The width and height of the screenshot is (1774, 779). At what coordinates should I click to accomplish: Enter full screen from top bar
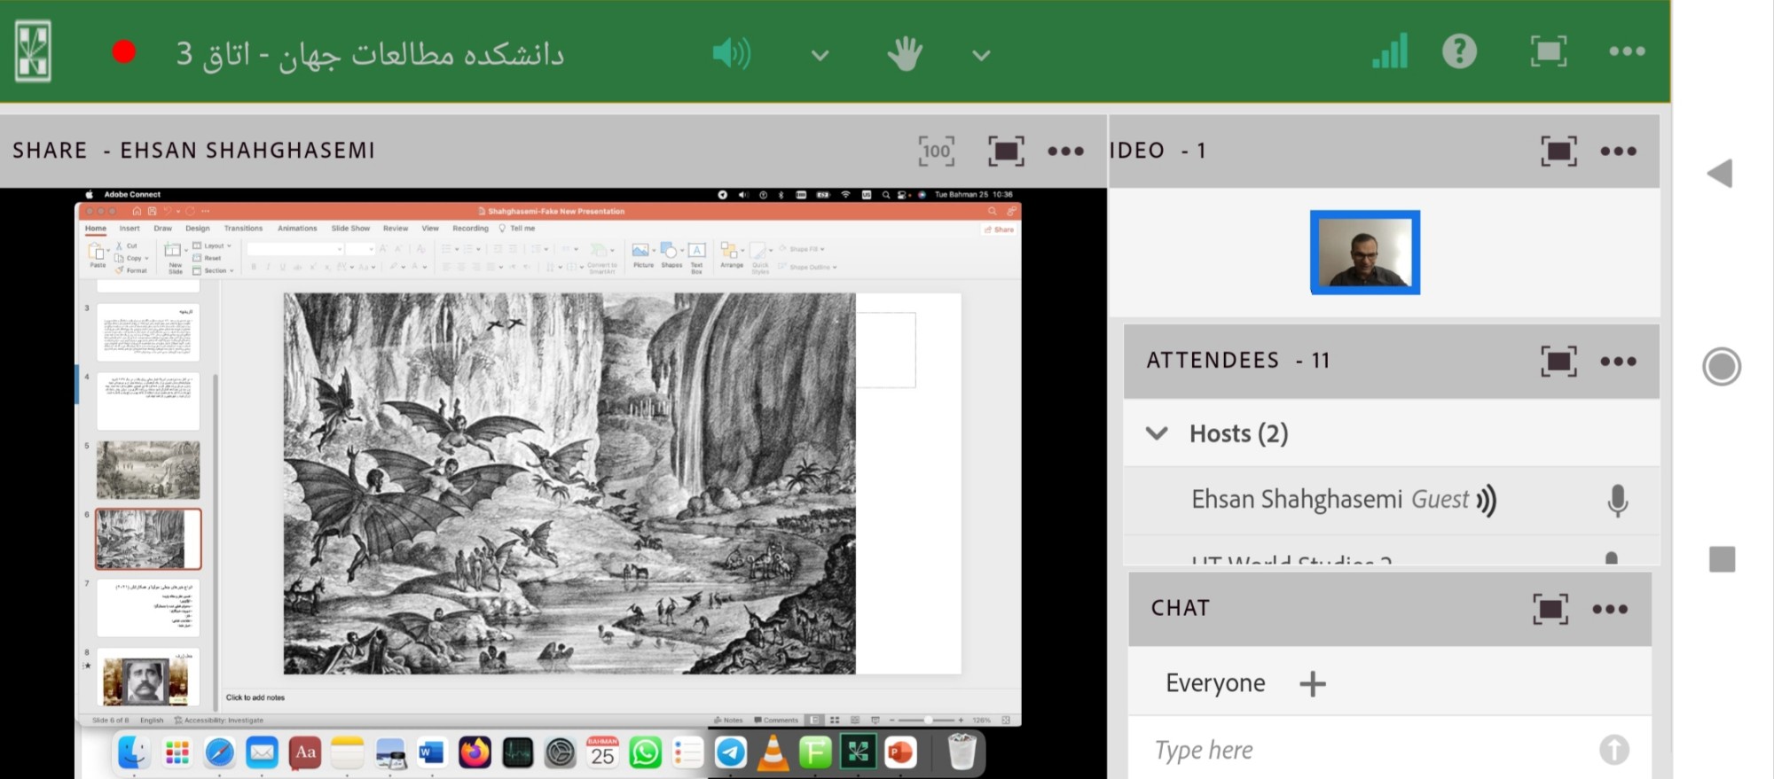click(1549, 51)
